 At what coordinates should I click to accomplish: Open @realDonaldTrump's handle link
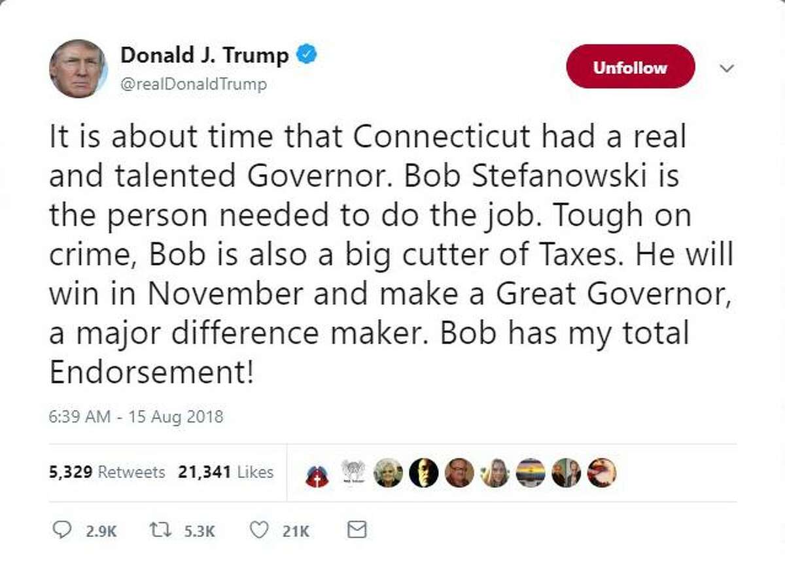(x=192, y=84)
